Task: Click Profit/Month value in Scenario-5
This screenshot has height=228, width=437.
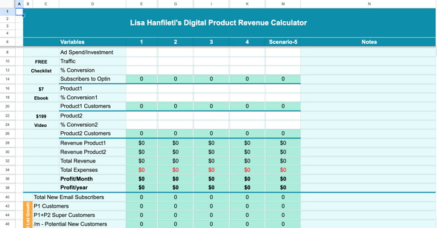Action: click(283, 179)
